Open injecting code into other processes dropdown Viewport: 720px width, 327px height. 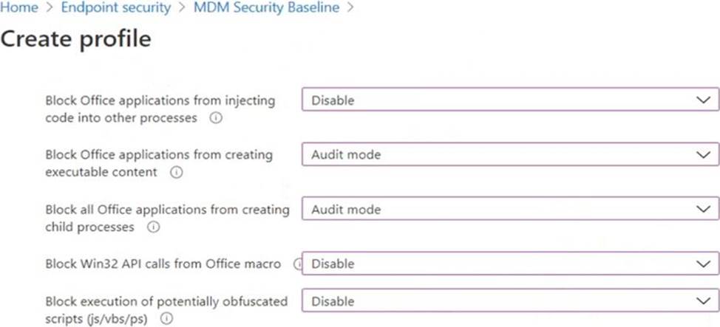(x=510, y=100)
